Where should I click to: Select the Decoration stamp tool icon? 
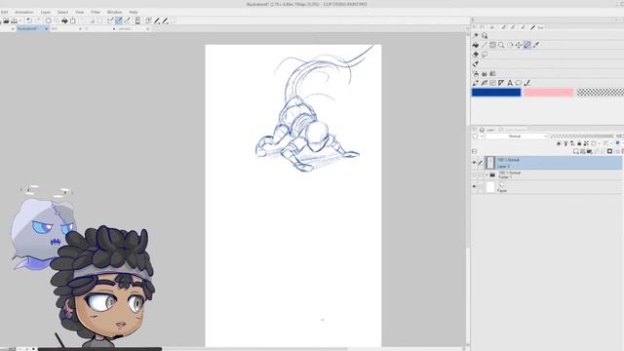(x=485, y=74)
